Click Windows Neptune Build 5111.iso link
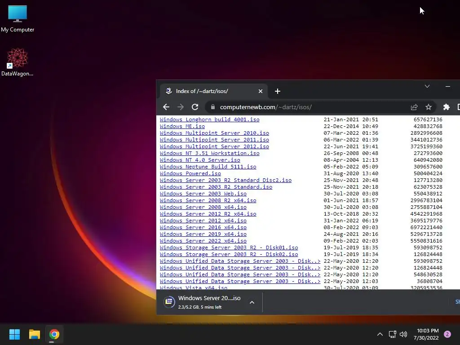Image resolution: width=460 pixels, height=345 pixels. coord(208,167)
